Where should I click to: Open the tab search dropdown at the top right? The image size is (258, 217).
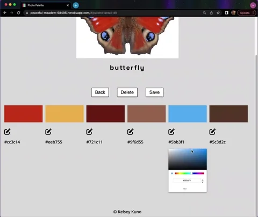click(x=253, y=5)
